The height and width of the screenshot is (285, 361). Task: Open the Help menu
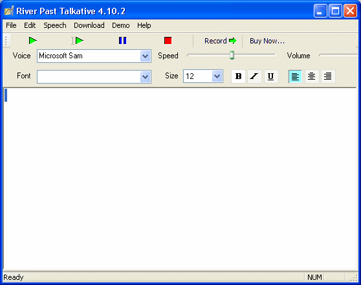coord(144,25)
